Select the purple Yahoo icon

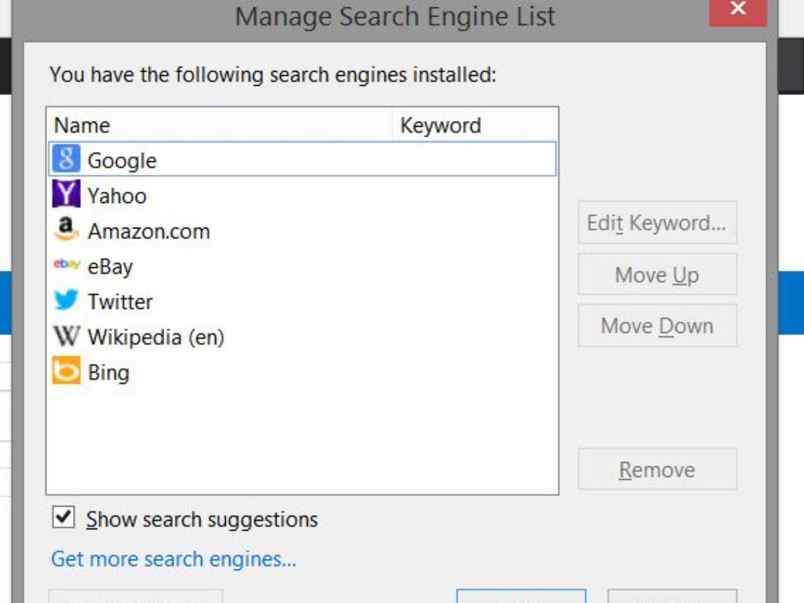coord(66,194)
